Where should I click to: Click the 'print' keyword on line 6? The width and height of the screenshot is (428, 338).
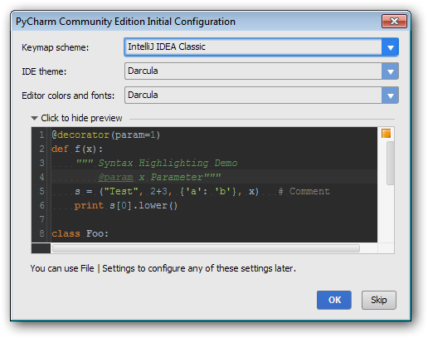[89, 205]
